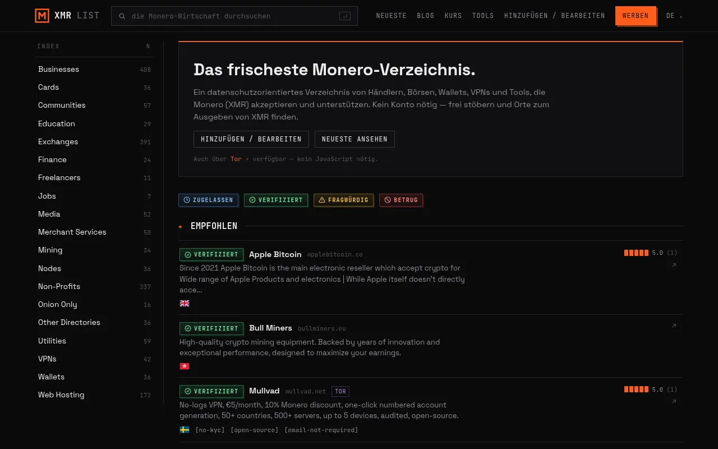This screenshot has height=449, width=718.
Task: Click Hinzufügen / Bearbeiten in top navigation
Action: click(x=555, y=16)
